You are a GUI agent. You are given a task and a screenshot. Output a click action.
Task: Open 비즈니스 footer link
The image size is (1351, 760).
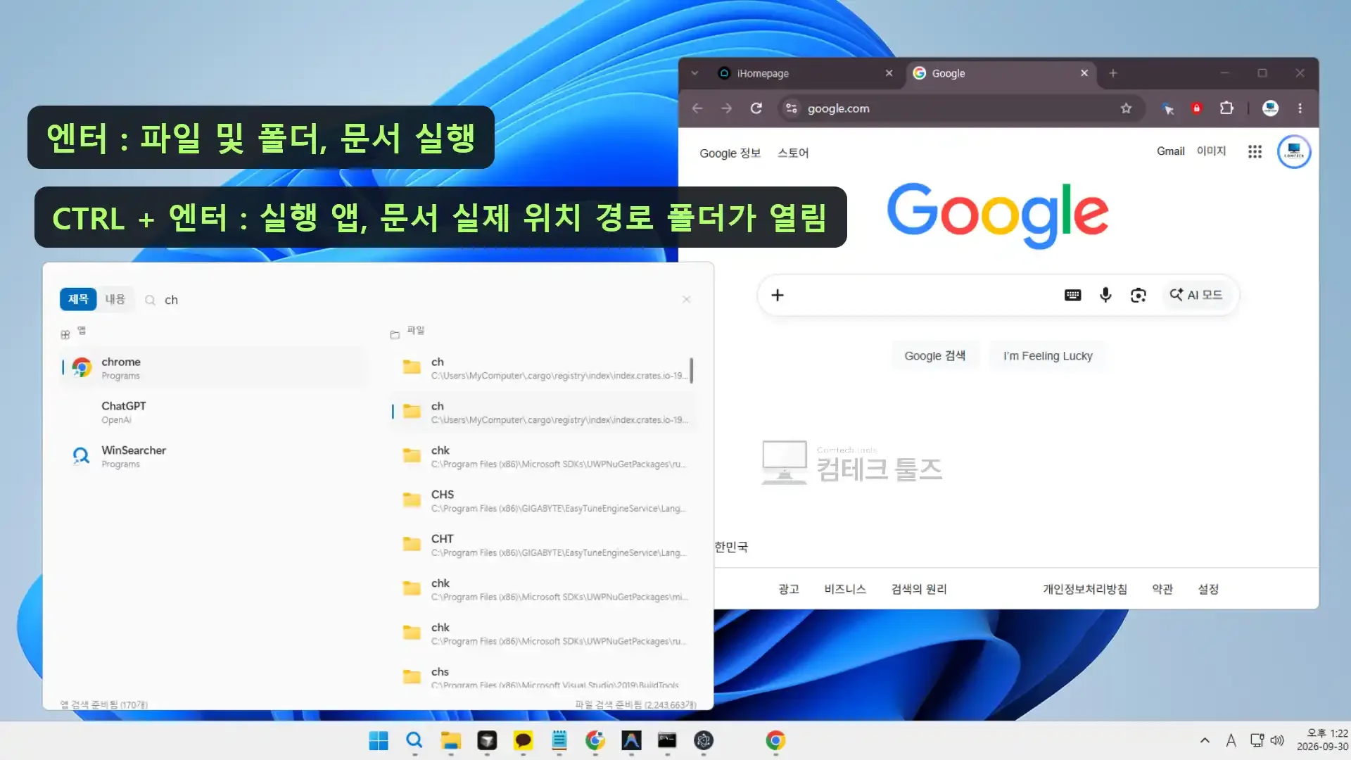[x=845, y=589]
